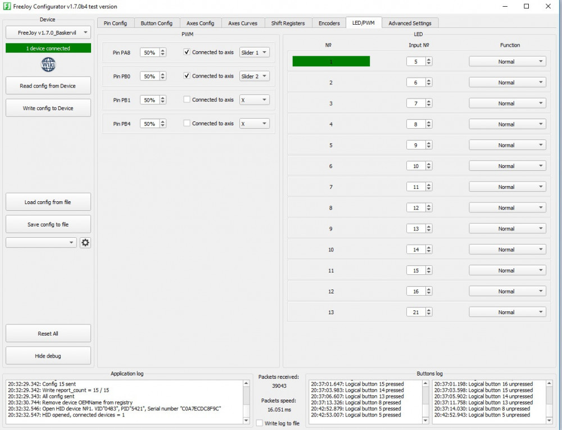Open LED 5 Function Normal dropdown
562x430 pixels.
507,145
